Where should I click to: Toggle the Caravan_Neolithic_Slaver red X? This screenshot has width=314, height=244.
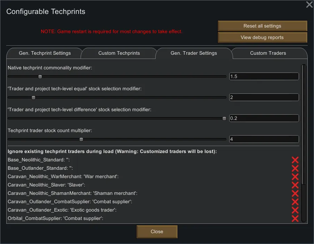295,185
